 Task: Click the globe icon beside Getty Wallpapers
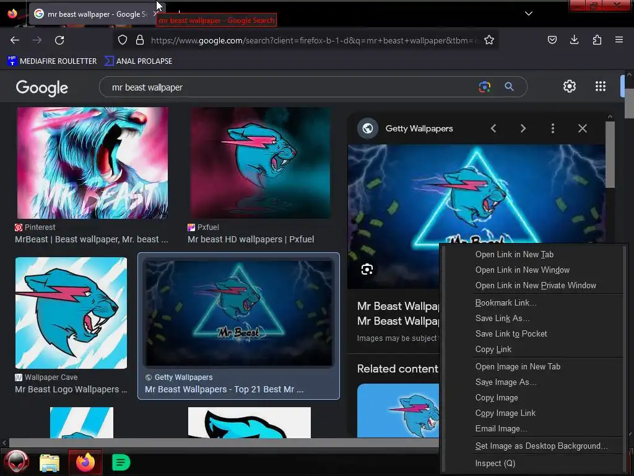coord(368,128)
